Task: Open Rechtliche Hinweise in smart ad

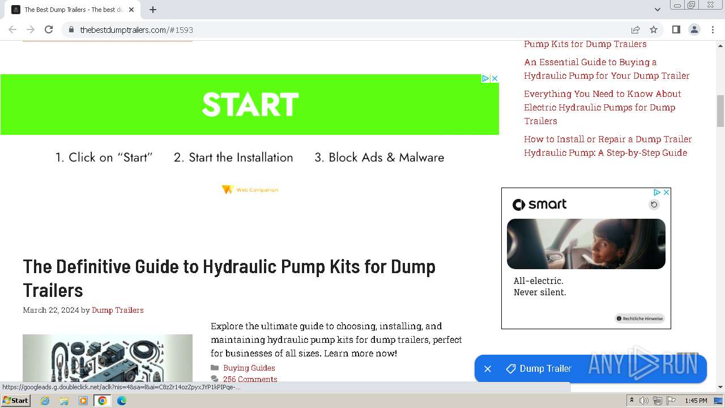Action: pos(639,318)
